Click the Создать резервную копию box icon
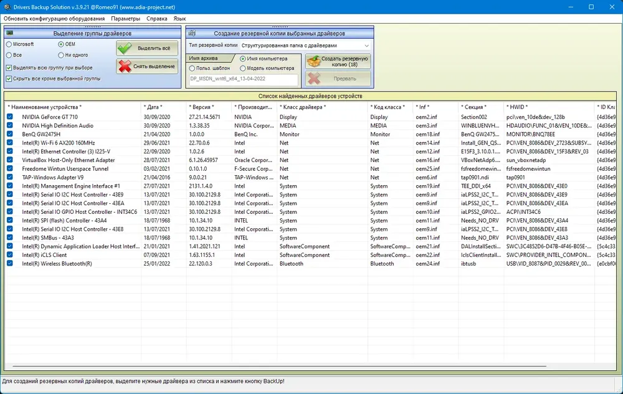The width and height of the screenshot is (623, 394). point(314,61)
